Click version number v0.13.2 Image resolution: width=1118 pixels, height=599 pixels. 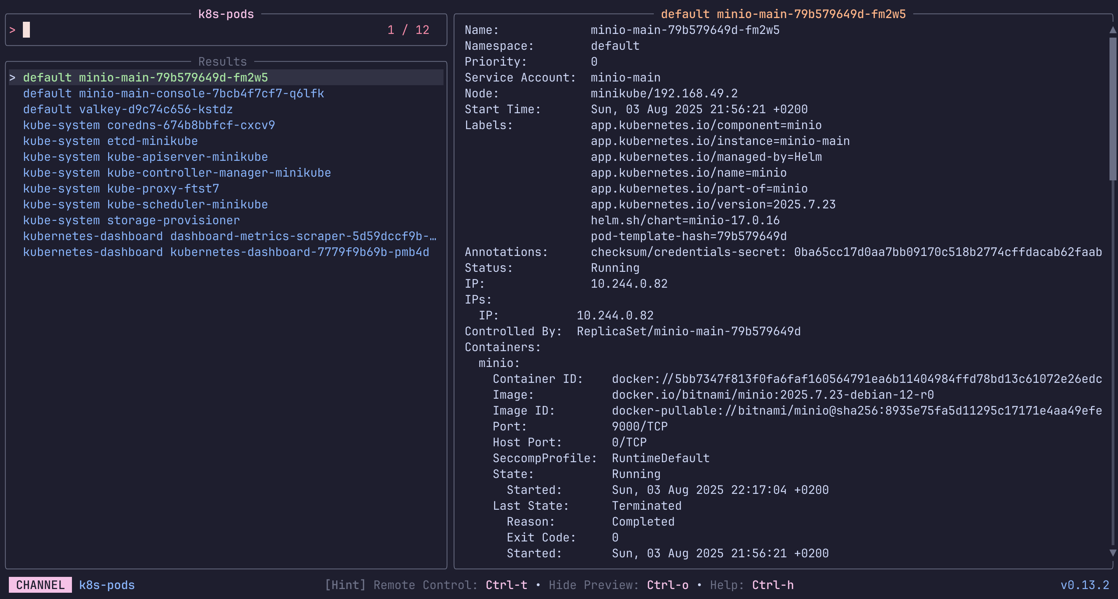1084,585
